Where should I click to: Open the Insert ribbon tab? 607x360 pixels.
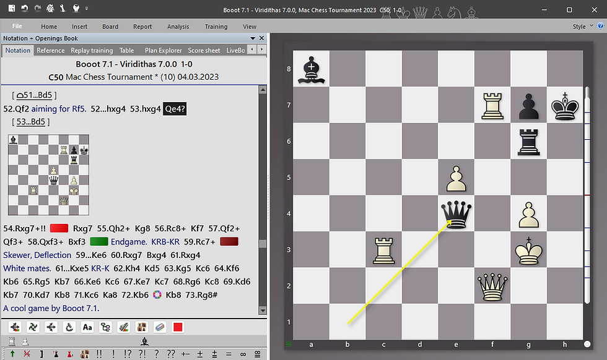[x=79, y=27]
